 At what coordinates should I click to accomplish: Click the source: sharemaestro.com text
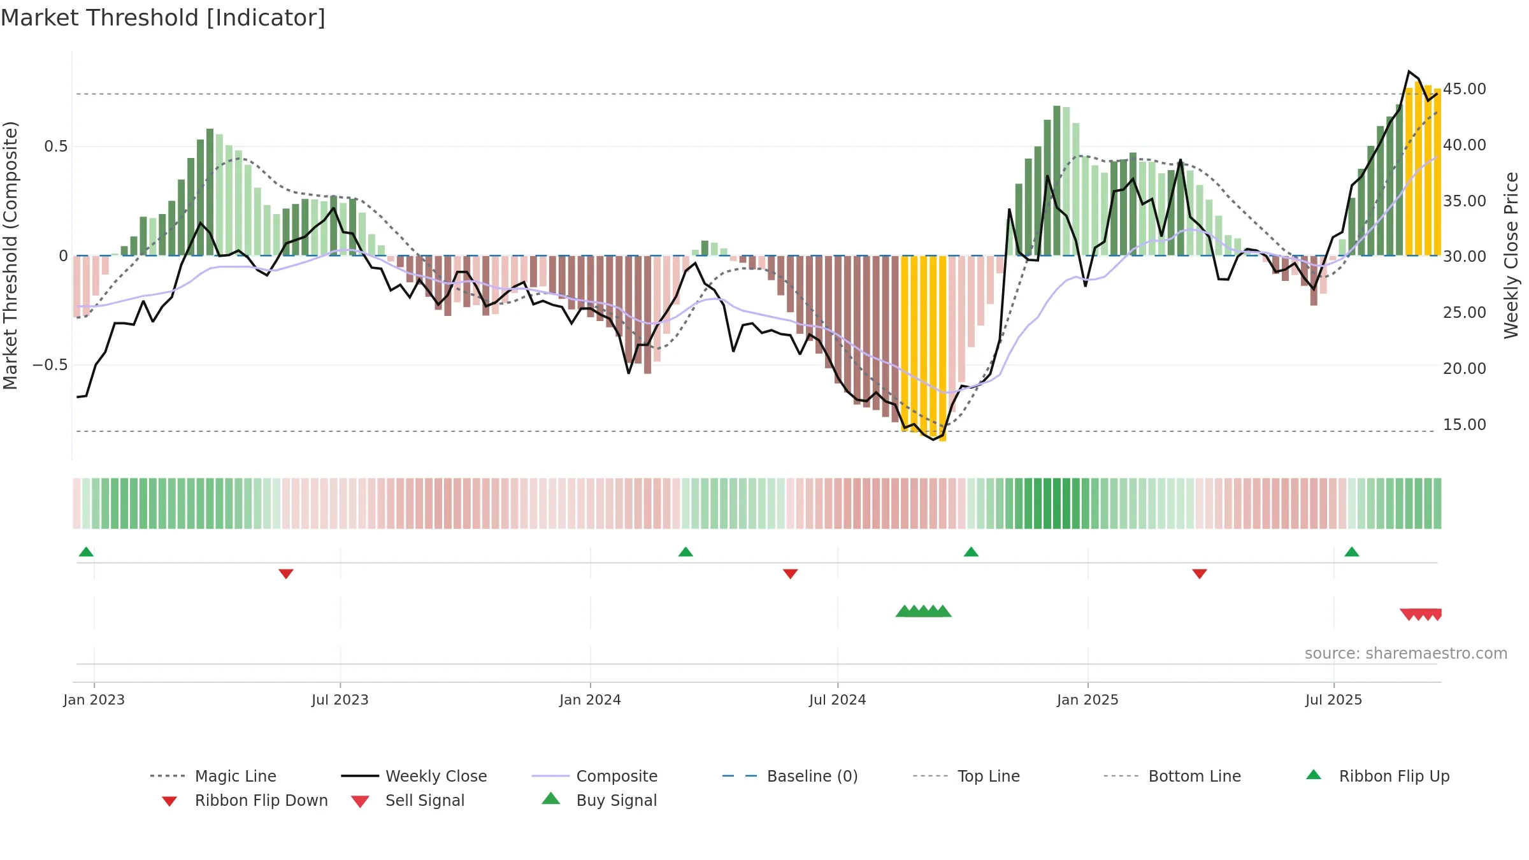coord(1406,654)
